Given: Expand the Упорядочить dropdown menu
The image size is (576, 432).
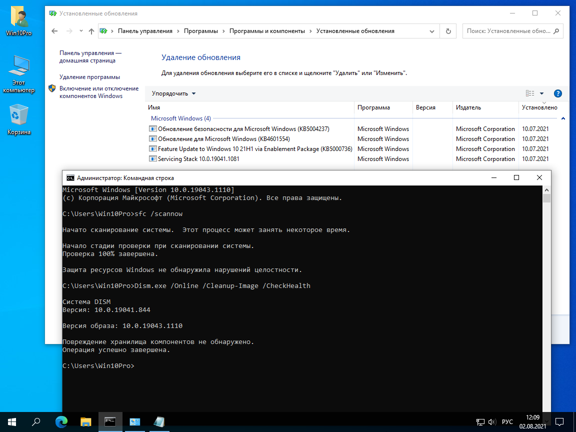Looking at the screenshot, I should pyautogui.click(x=174, y=93).
